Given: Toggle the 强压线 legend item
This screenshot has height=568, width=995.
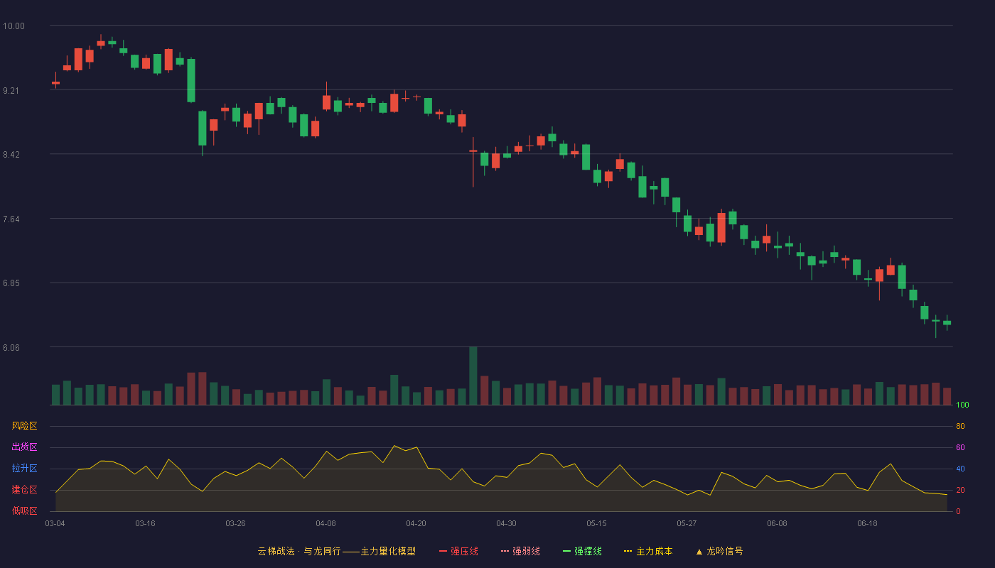Looking at the screenshot, I should [x=458, y=551].
